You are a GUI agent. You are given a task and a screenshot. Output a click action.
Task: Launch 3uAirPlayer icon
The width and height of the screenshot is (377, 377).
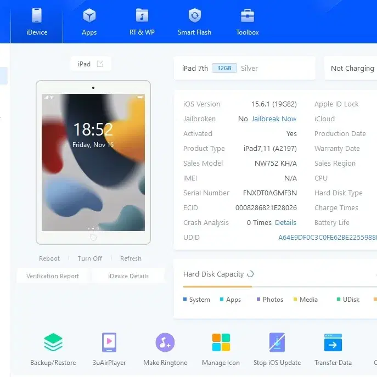pyautogui.click(x=109, y=342)
